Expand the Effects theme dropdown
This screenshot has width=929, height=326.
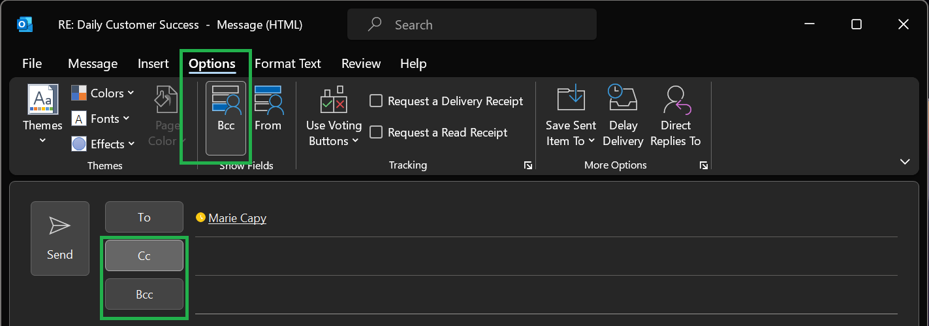pyautogui.click(x=102, y=144)
